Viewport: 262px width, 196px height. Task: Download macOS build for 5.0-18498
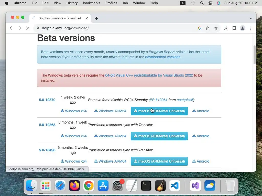click(x=159, y=161)
